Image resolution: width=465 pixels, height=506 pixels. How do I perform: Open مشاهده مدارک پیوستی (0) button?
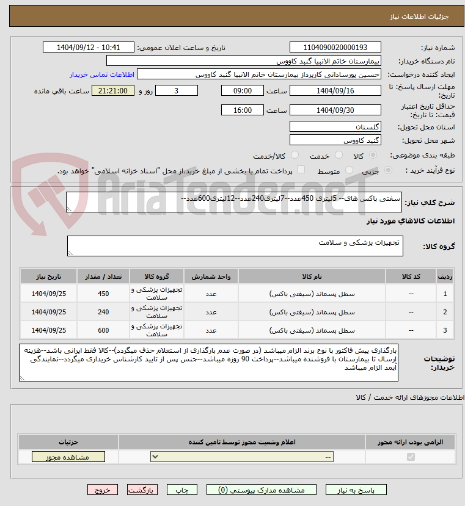pyautogui.click(x=262, y=490)
